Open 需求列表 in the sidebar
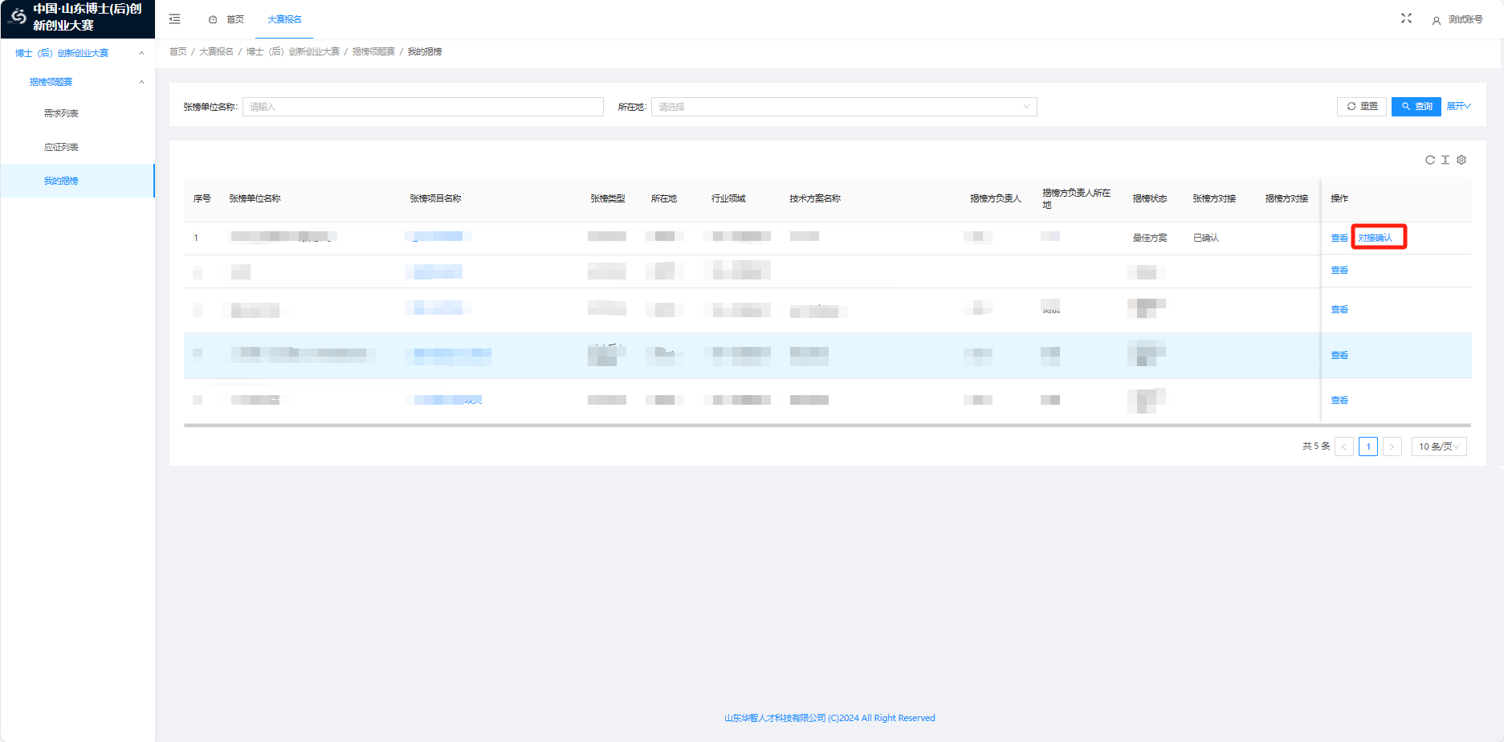 (x=61, y=113)
